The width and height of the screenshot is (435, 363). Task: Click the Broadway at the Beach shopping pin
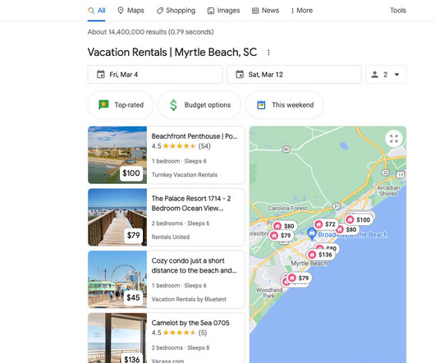click(312, 234)
